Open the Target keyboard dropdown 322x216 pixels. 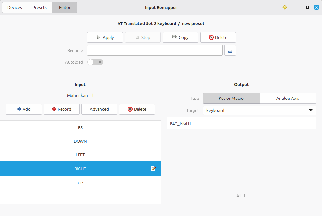tap(259, 110)
